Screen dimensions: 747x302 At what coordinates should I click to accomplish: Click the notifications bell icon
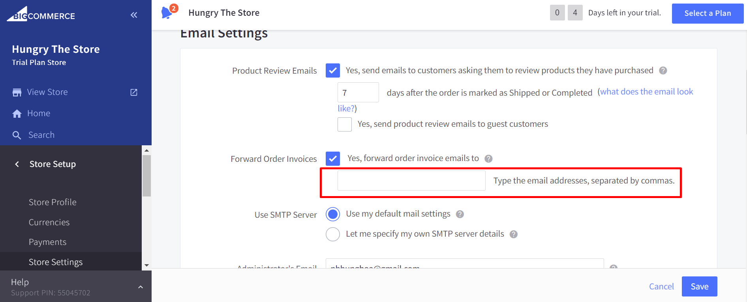pyautogui.click(x=167, y=13)
